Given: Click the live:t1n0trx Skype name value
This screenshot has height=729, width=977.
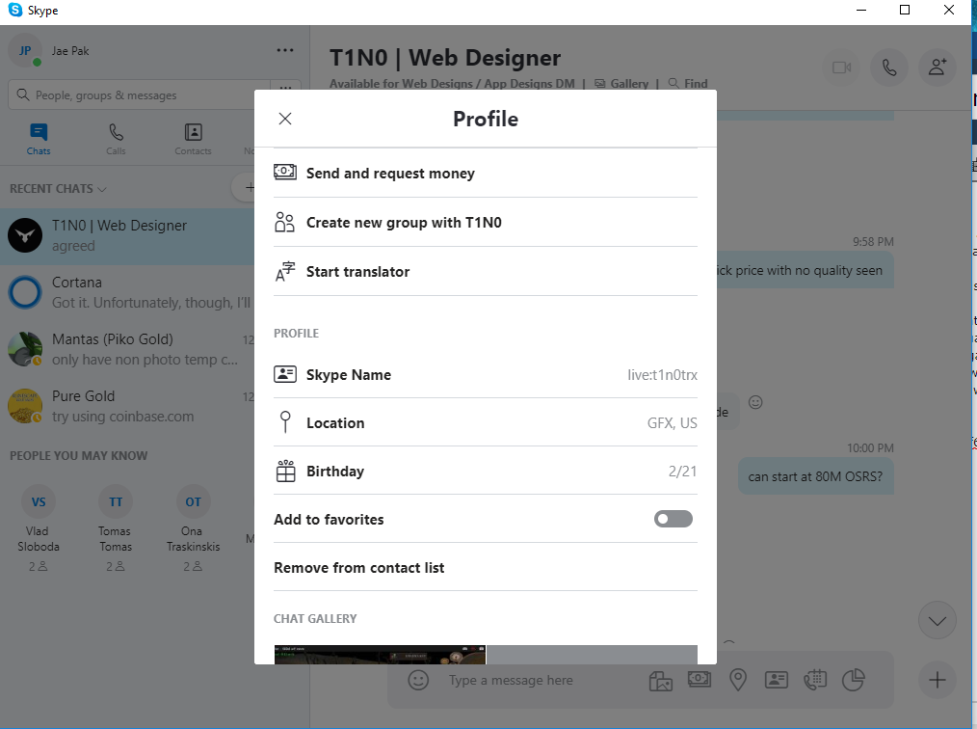Looking at the screenshot, I should [x=662, y=375].
